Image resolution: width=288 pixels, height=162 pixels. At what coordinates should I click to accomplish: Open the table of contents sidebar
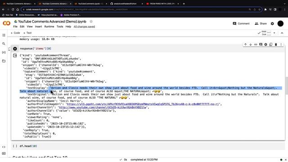coord(4,35)
